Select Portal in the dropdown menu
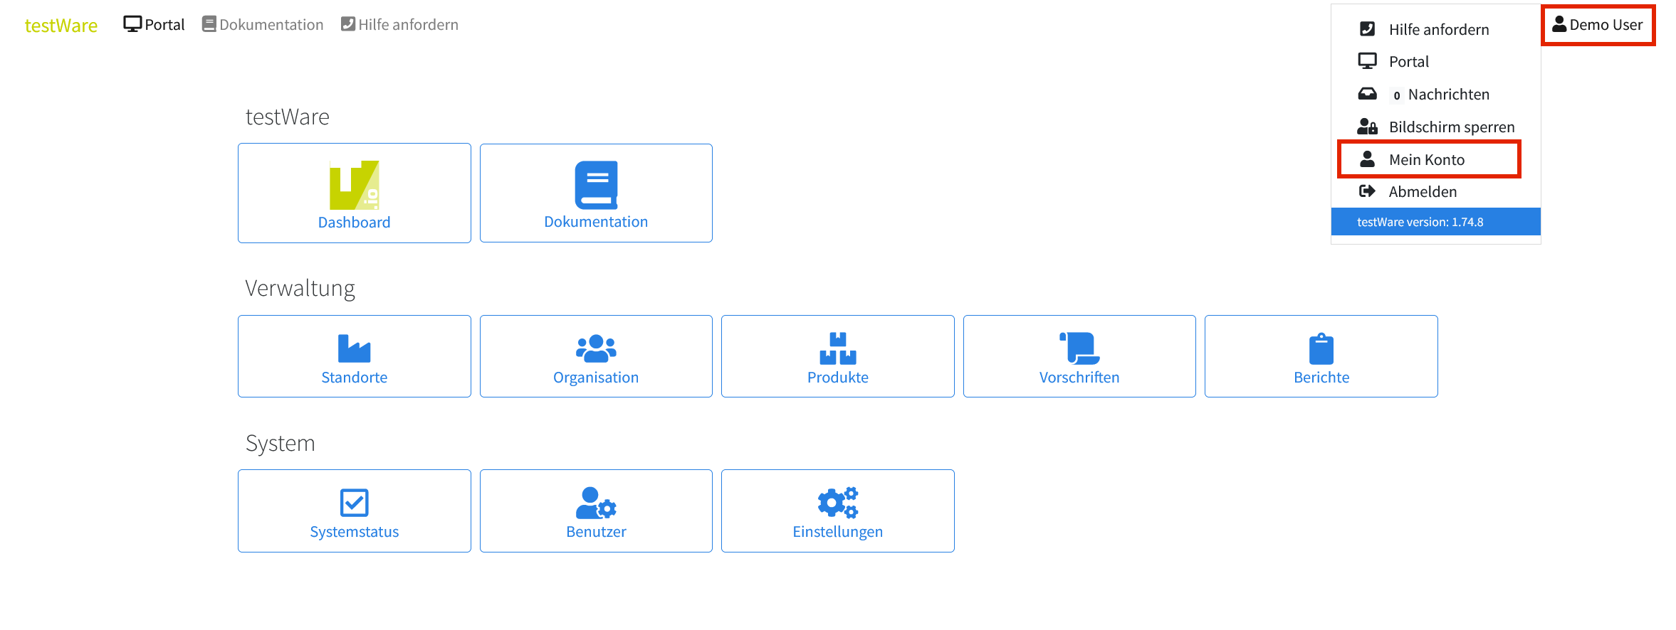The width and height of the screenshot is (1676, 630). [x=1408, y=62]
